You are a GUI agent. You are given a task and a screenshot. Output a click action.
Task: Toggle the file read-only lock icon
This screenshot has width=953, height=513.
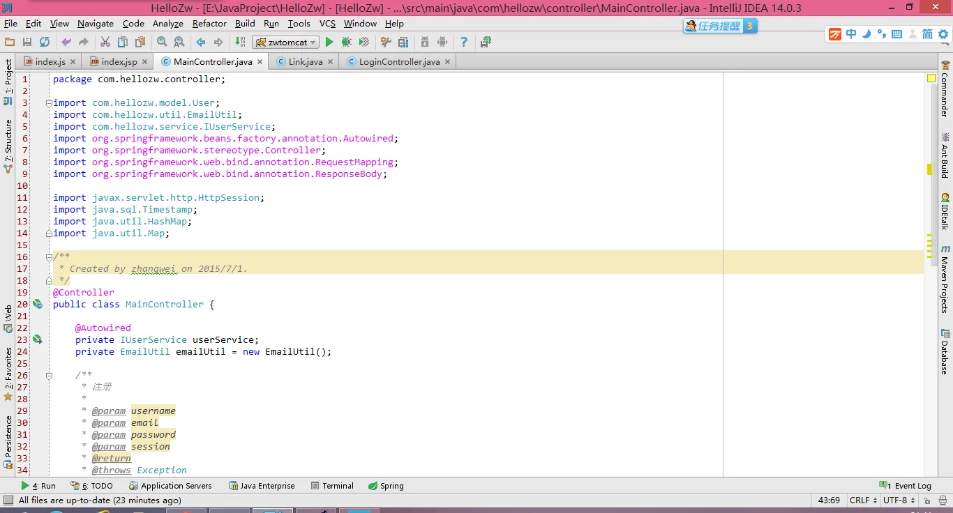927,500
